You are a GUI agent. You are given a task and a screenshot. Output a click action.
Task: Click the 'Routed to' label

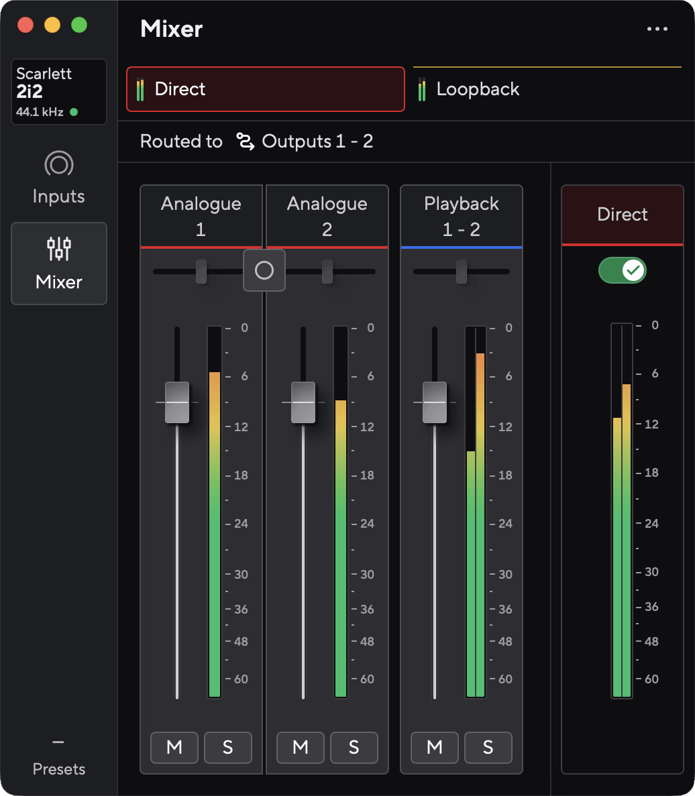181,141
